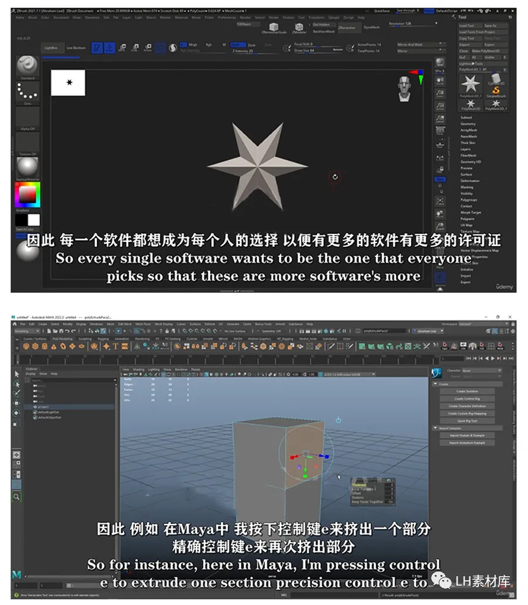The height and width of the screenshot is (605, 528).
Task: Open the Mesh Tools menu in Maya
Action: (x=143, y=324)
